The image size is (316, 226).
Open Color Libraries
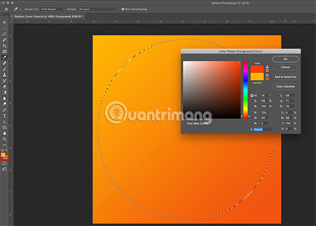pyautogui.click(x=285, y=86)
